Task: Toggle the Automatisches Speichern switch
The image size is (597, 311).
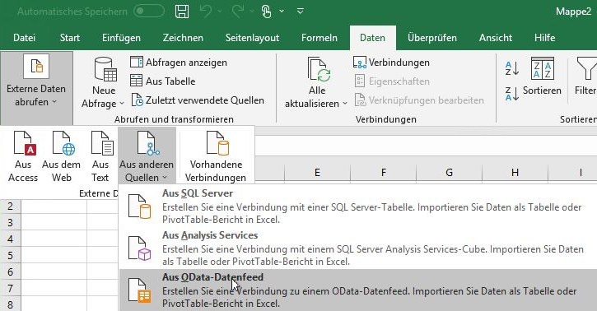Action: 149,12
